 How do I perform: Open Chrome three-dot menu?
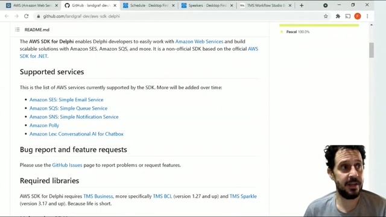pyautogui.click(x=367, y=16)
